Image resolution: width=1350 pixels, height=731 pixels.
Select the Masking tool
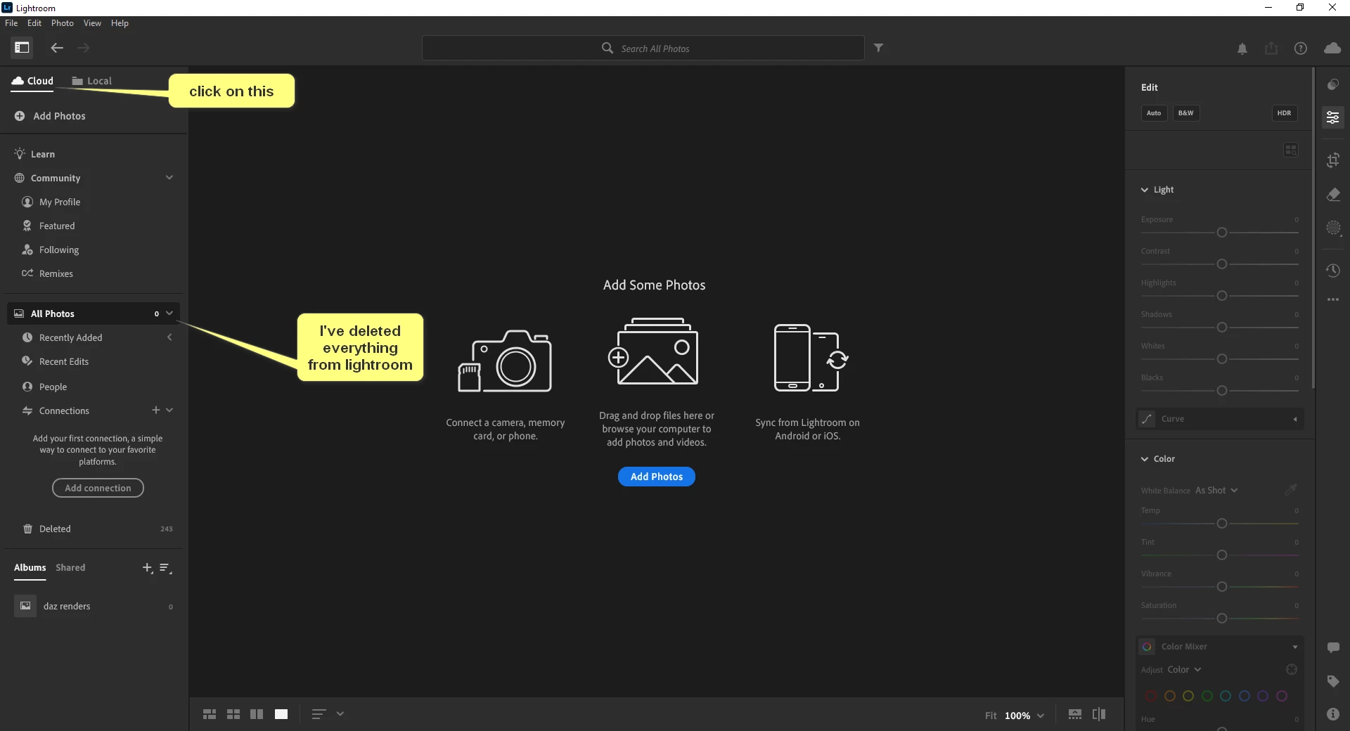[1333, 228]
